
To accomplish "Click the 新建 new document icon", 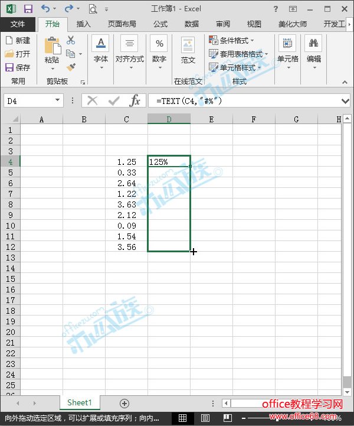I will (9, 40).
